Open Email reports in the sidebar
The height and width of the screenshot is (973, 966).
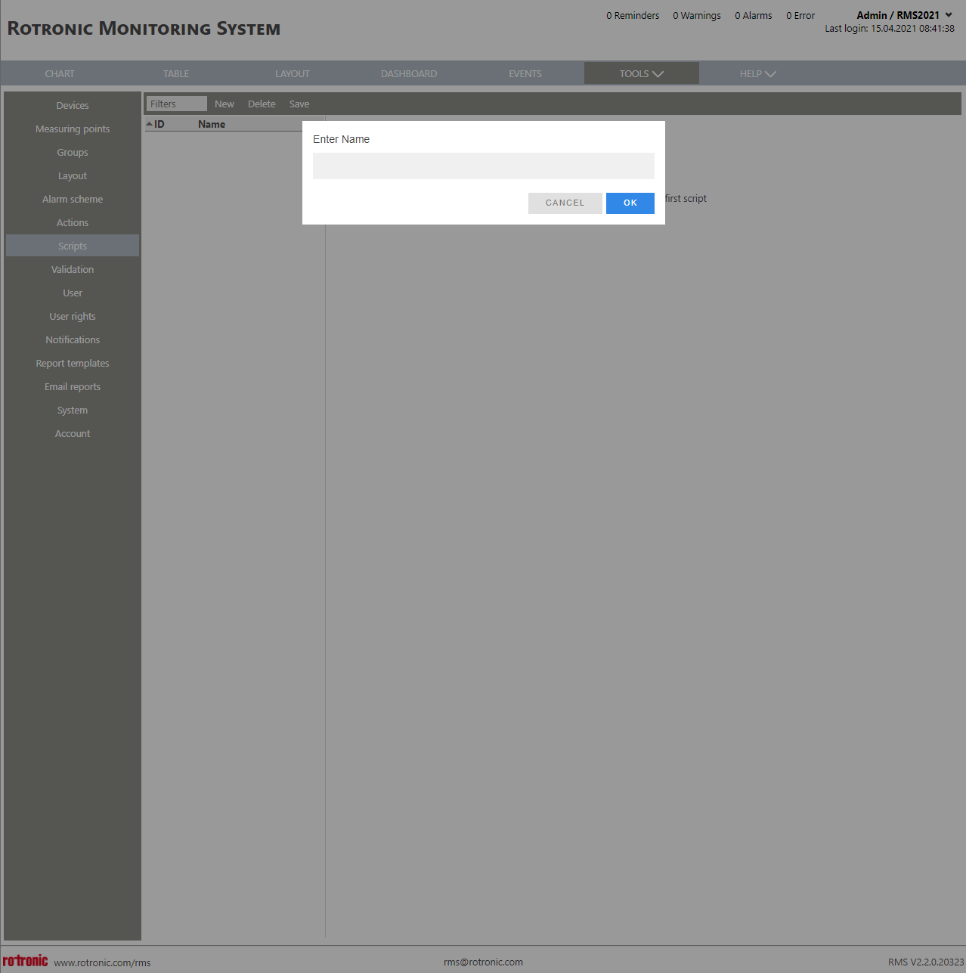[73, 386]
